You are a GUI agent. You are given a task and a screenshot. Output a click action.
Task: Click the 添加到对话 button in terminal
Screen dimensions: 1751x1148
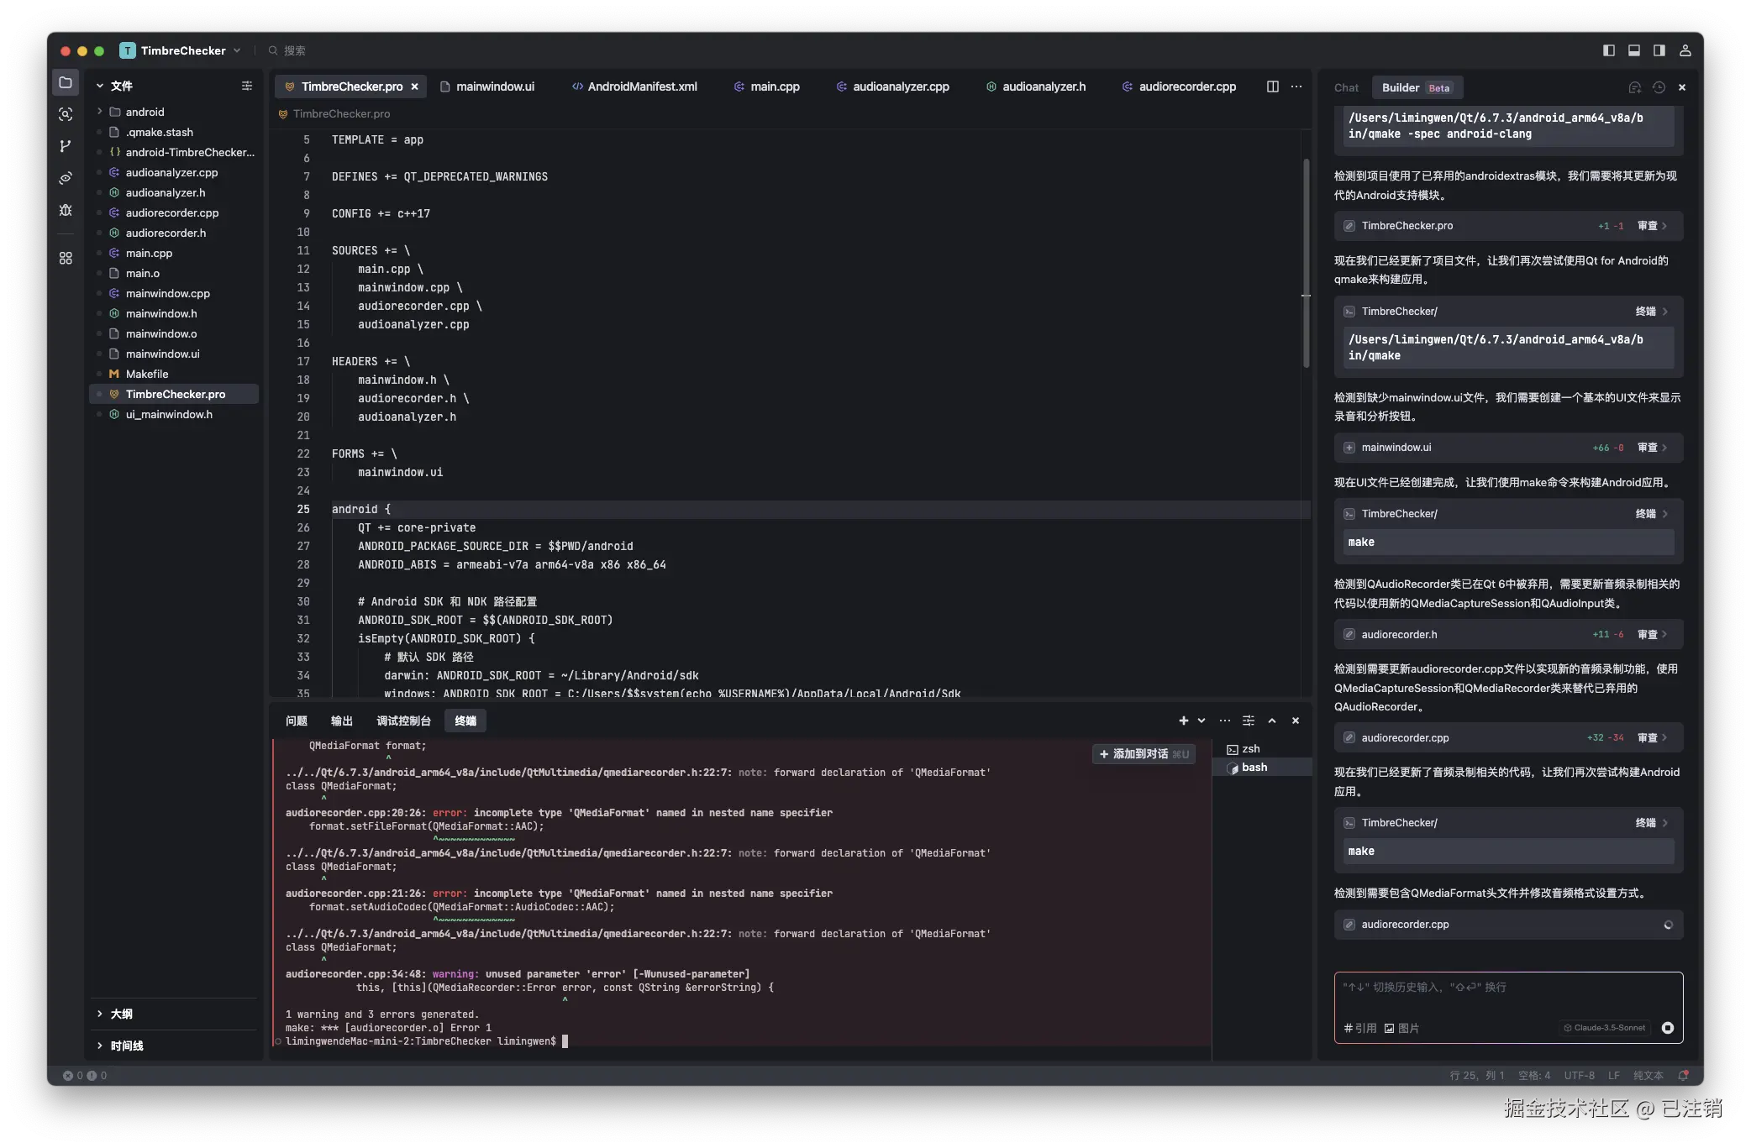[1143, 754]
